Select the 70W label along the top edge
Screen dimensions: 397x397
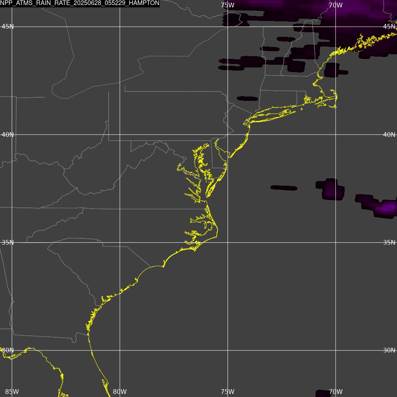(336, 5)
